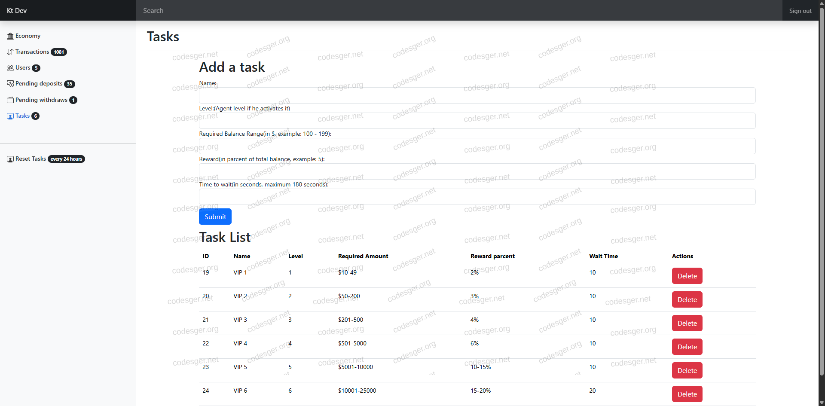Click the Required Balance Range field

pyautogui.click(x=477, y=146)
